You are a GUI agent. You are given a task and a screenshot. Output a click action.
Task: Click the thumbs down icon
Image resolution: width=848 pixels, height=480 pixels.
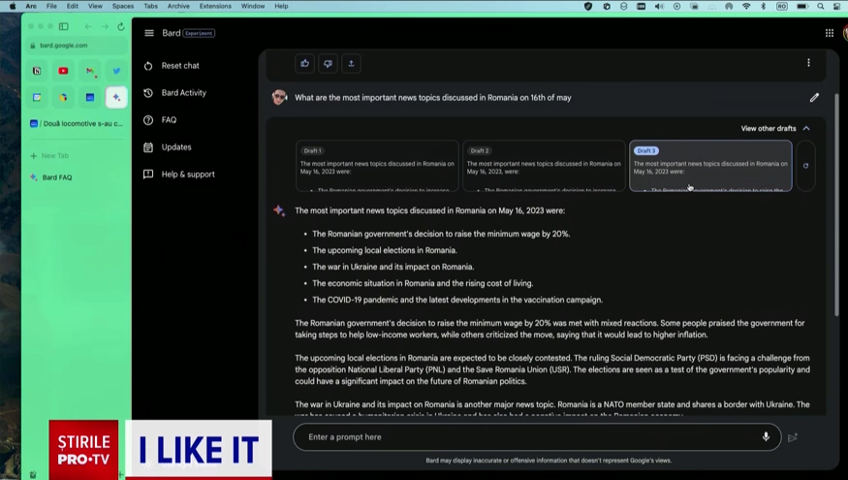[x=328, y=64]
